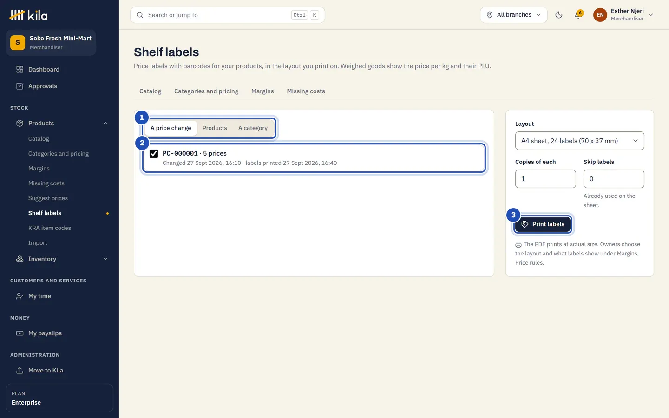The width and height of the screenshot is (669, 418).
Task: Select the A price change segment
Action: click(x=171, y=128)
